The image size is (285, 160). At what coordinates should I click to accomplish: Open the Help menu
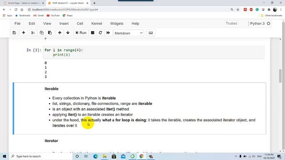pos(135,24)
